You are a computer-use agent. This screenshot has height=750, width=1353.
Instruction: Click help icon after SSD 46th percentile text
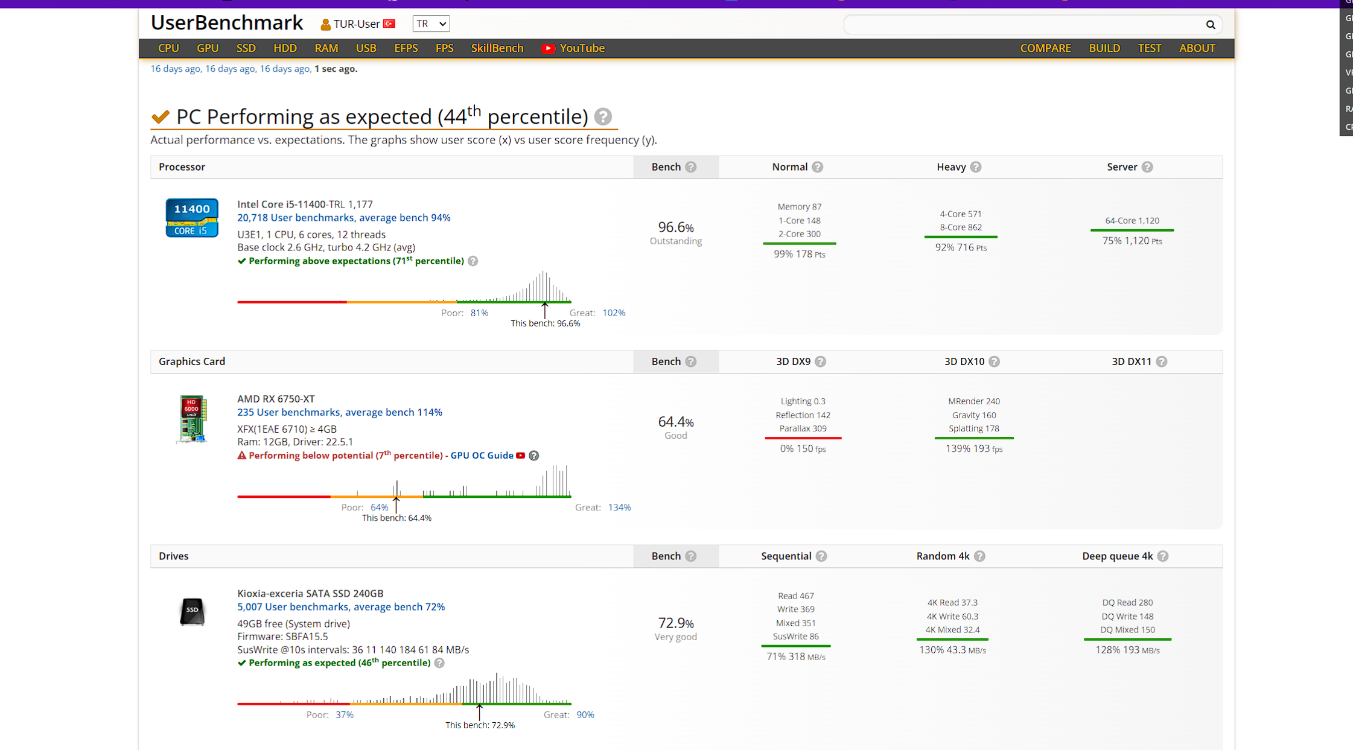tap(439, 663)
